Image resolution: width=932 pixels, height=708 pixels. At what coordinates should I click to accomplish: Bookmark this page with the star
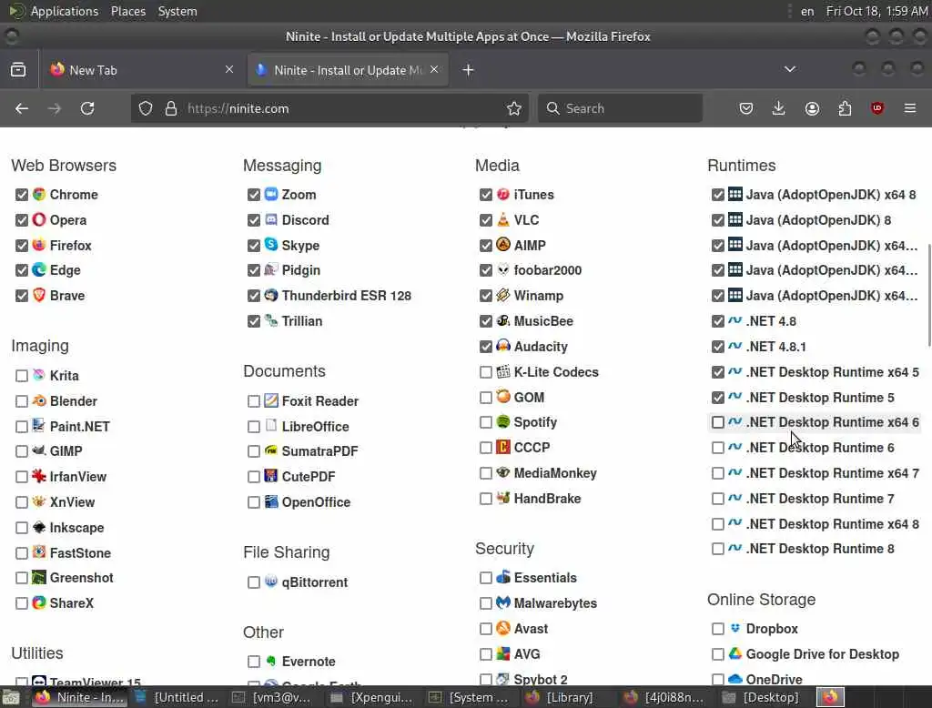[514, 108]
